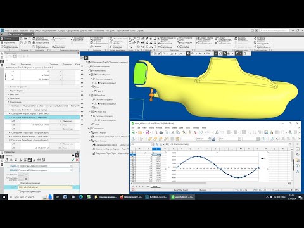Collapse the Сопряжения node in the model tree
304x228 pixels.
point(89,129)
